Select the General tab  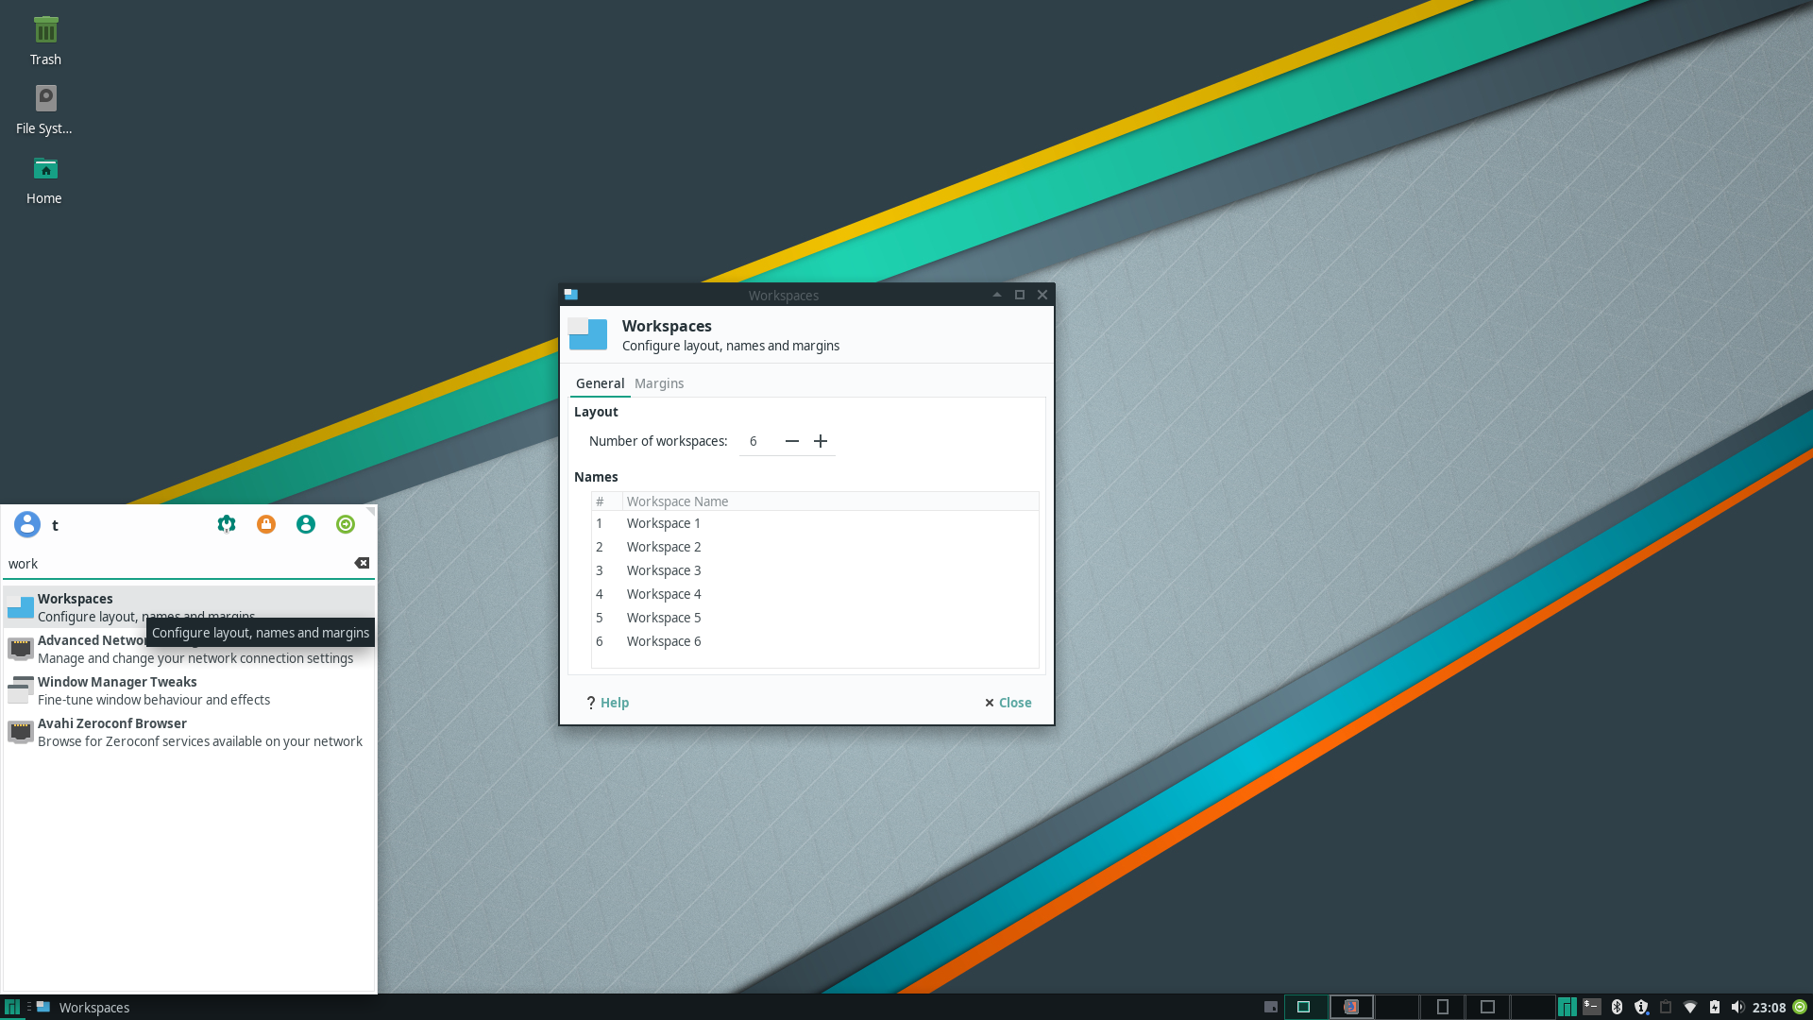600,383
